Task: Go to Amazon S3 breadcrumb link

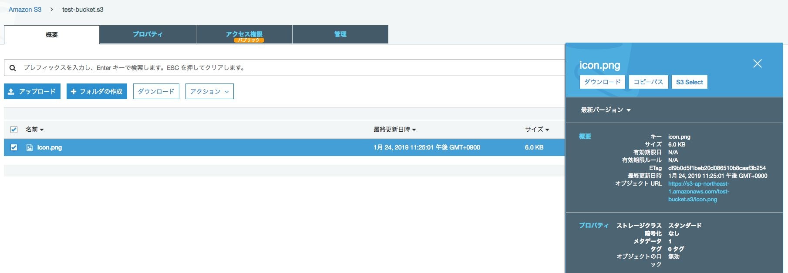Action: tap(25, 10)
